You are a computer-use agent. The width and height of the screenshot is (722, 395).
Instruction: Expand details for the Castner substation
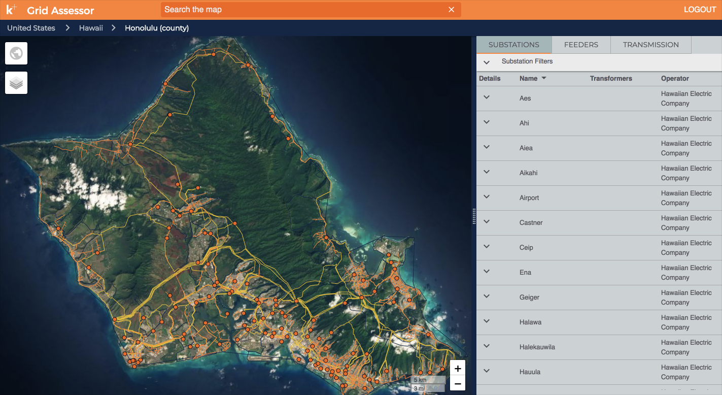pyautogui.click(x=487, y=222)
